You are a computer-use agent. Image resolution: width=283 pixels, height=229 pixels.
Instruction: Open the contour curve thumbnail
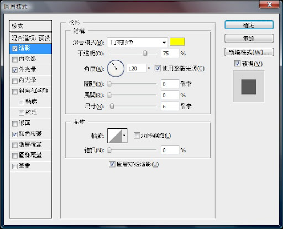point(115,136)
